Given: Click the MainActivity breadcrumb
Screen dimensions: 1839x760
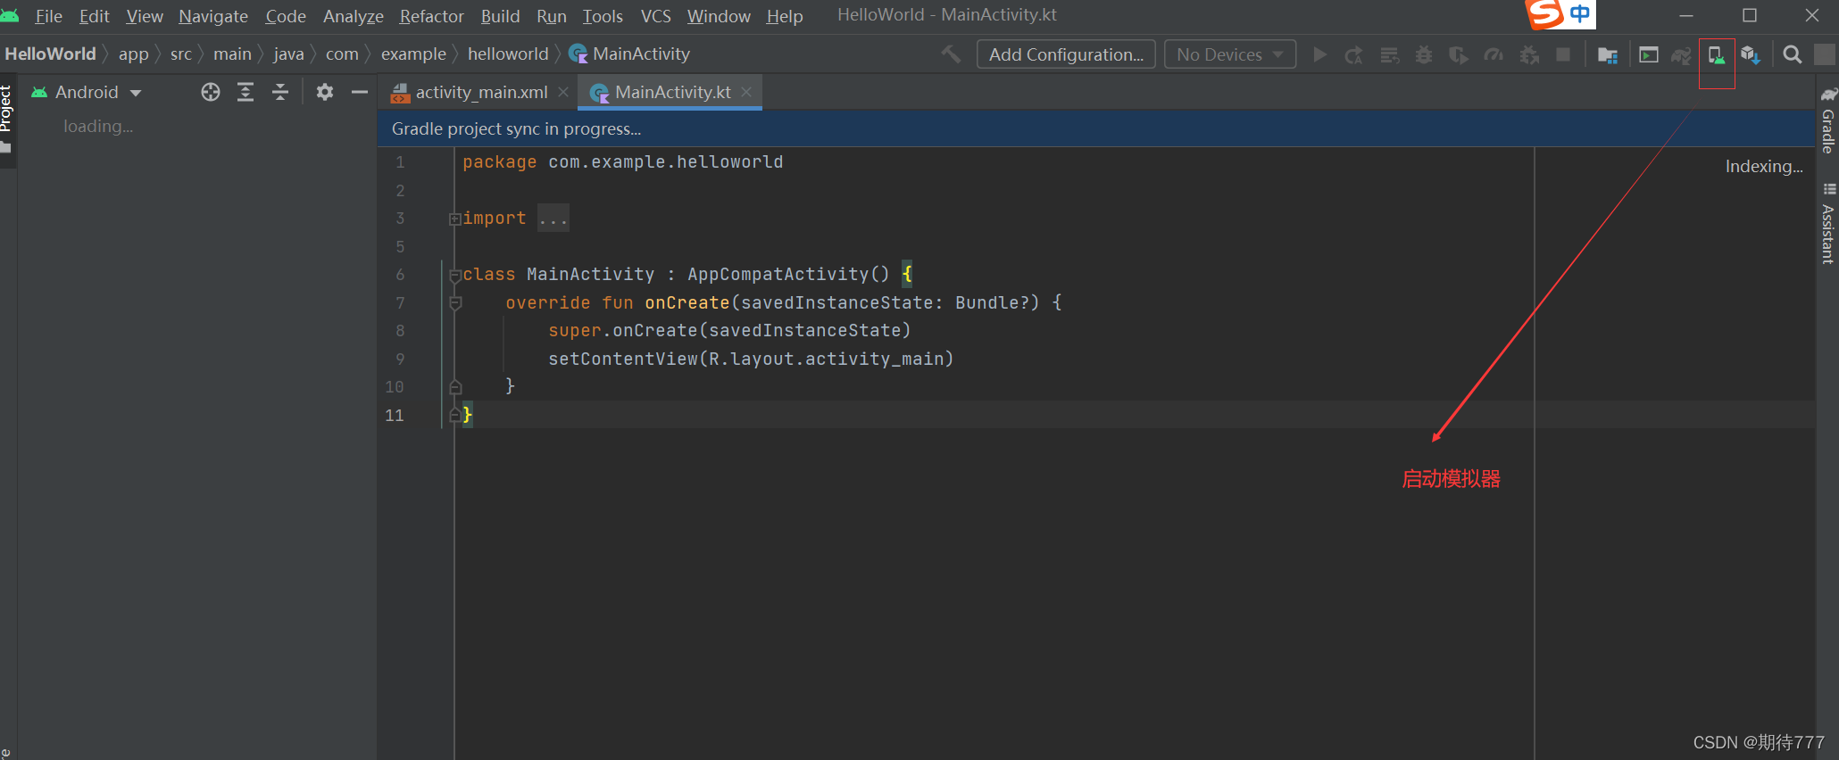Looking at the screenshot, I should point(630,54).
